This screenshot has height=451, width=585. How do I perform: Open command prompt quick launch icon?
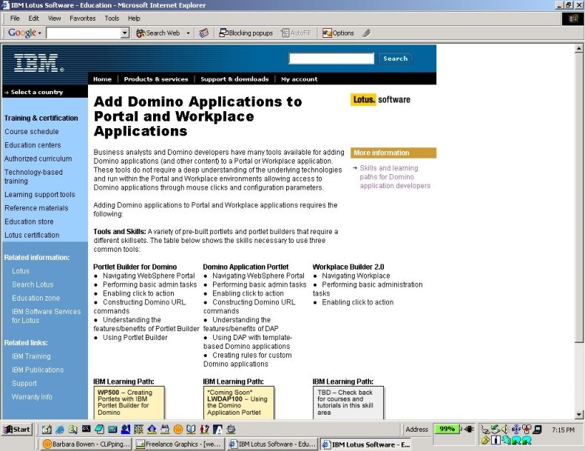point(87,429)
